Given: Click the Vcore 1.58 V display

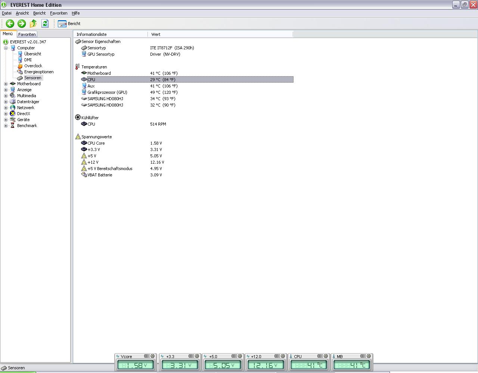Looking at the screenshot, I should (136, 365).
